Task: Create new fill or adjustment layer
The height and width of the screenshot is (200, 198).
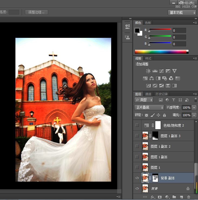Action: click(x=167, y=197)
